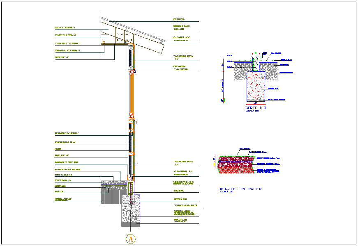Click the blue-red flashing at window head
This screenshot has height=246, width=358.
click(132, 72)
